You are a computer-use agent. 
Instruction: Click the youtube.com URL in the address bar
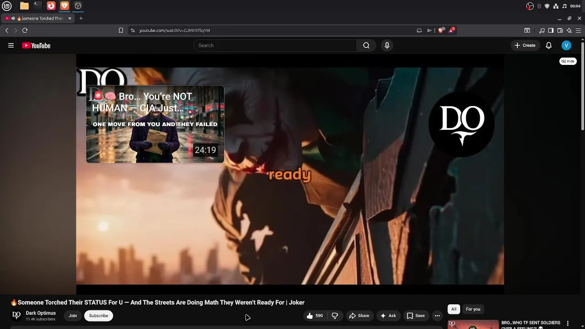(x=175, y=30)
